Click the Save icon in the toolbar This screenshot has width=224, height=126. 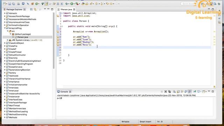tap(9, 4)
